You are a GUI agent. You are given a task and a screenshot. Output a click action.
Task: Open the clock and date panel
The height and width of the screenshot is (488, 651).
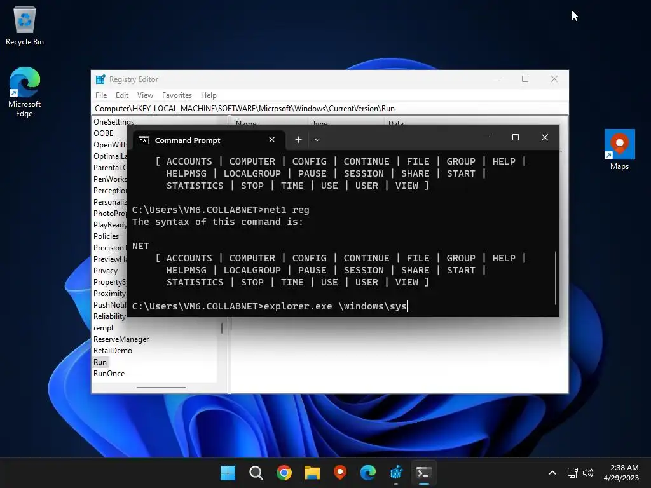621,473
